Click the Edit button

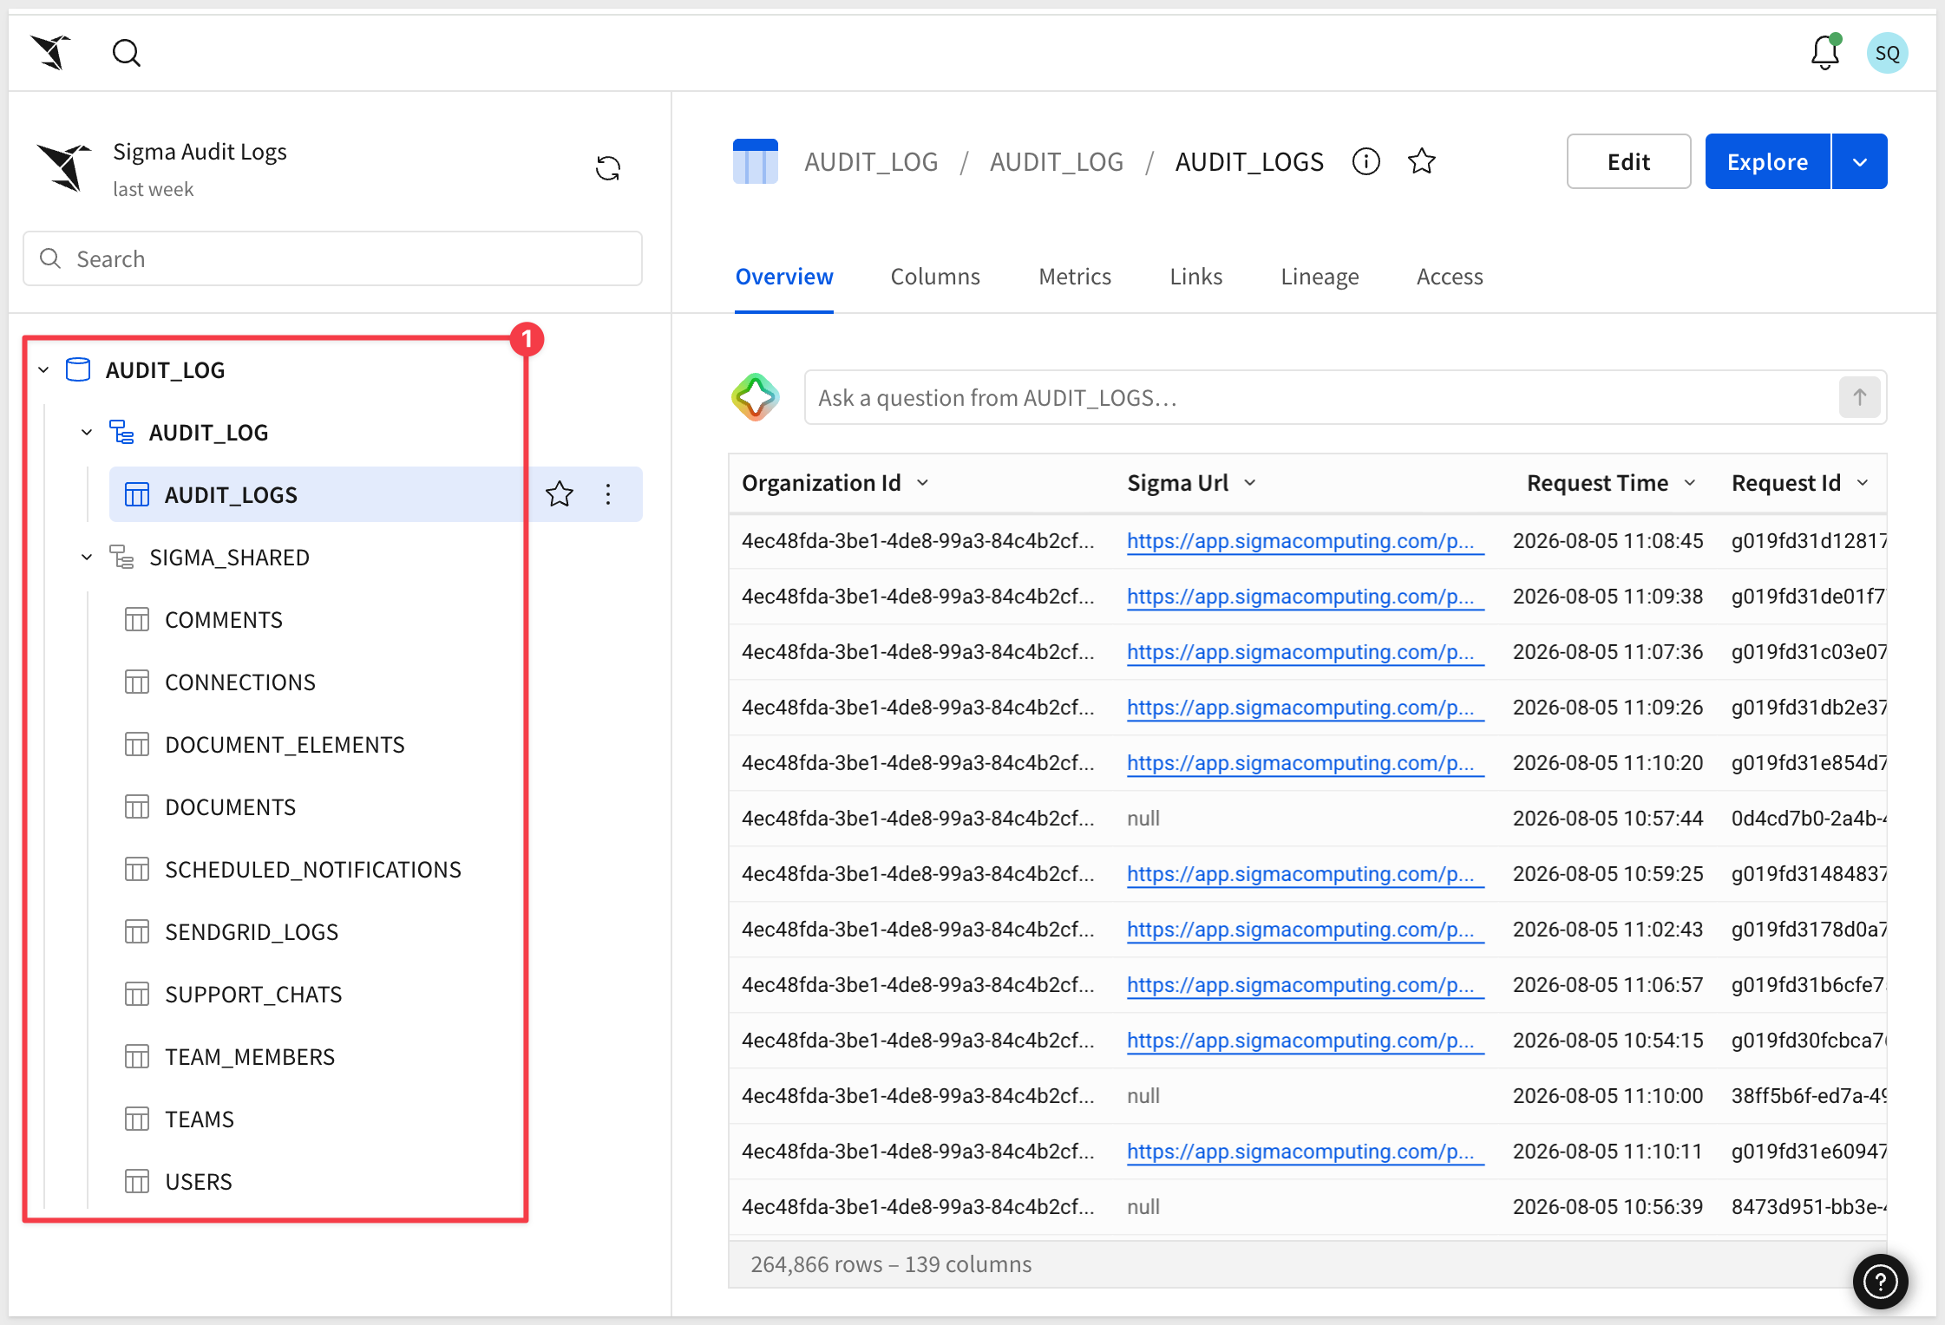tap(1628, 161)
